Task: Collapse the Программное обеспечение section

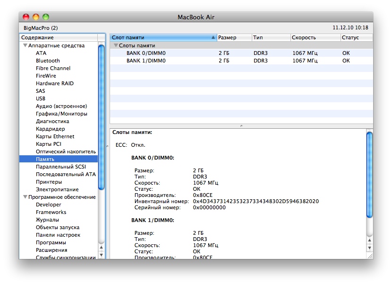Action: click(25, 197)
